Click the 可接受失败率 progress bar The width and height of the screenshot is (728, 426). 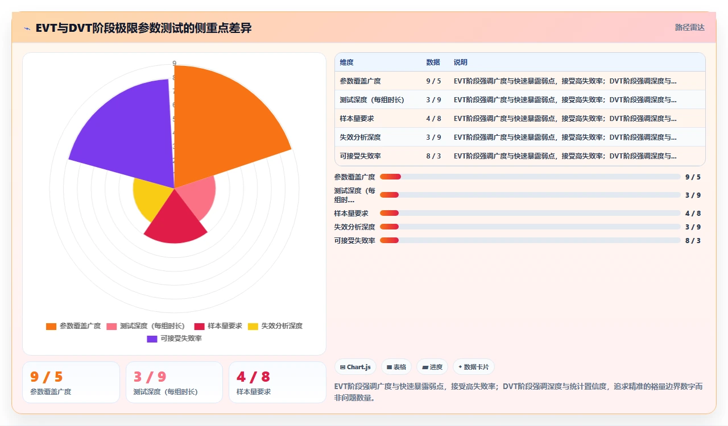click(x=530, y=240)
